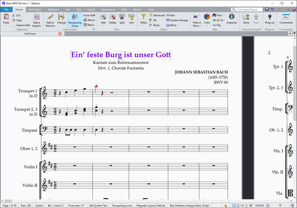Open Advanced filter
Screen dimensions: 297x208
click(157, 15)
